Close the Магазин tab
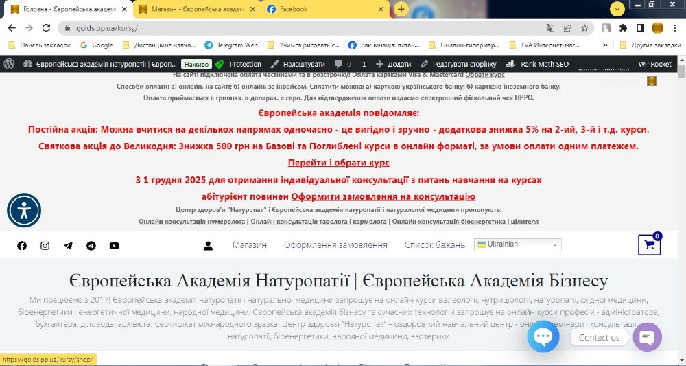This screenshot has width=686, height=366. click(x=253, y=9)
